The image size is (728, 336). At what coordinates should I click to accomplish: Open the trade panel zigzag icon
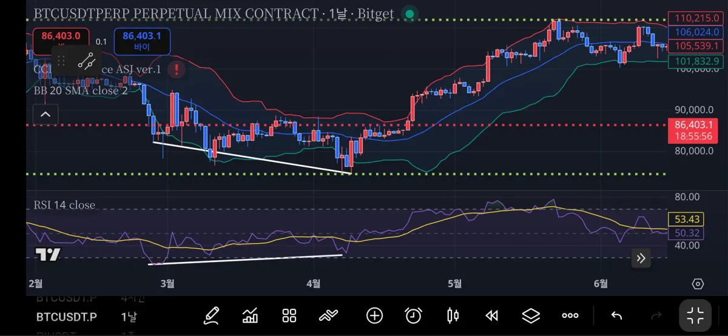click(328, 315)
